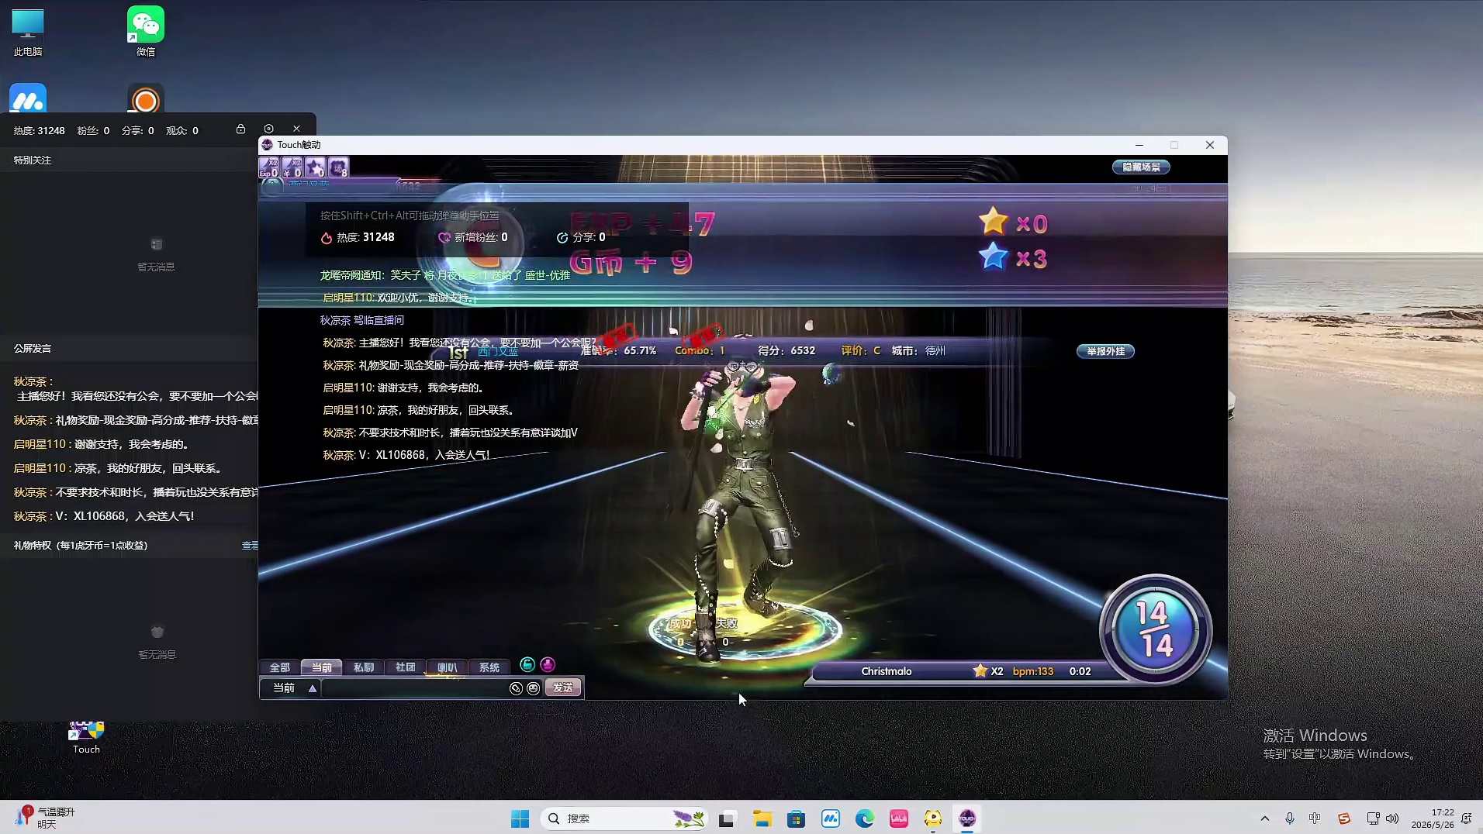Toggle the 中 input language indicator

pos(1315,818)
